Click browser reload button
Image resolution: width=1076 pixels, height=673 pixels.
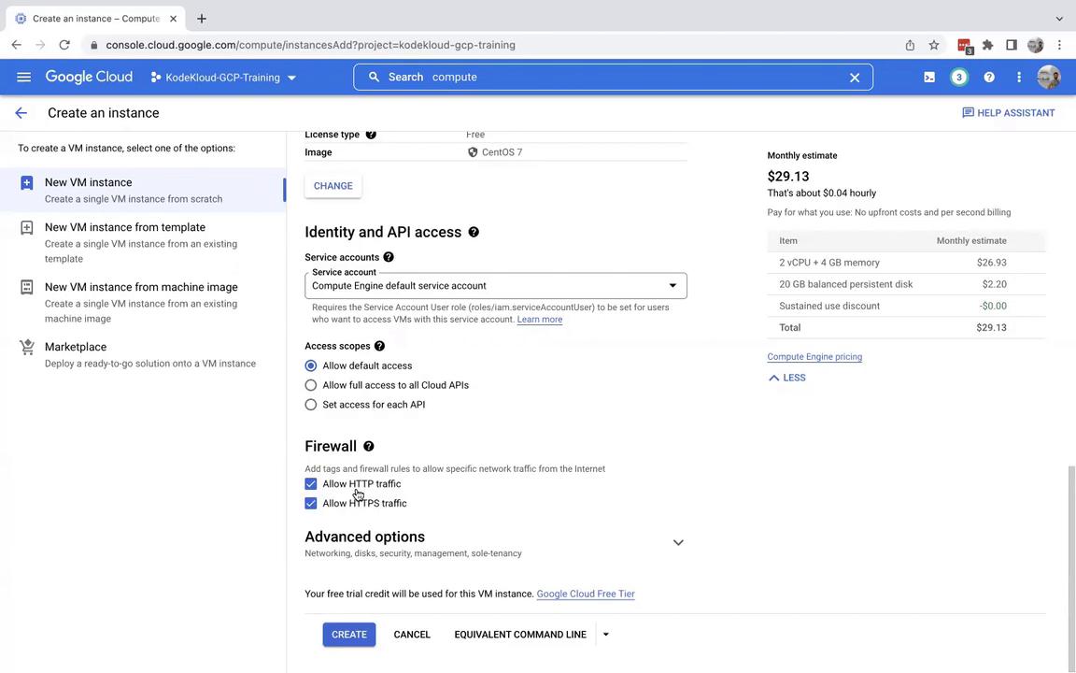pos(64,45)
